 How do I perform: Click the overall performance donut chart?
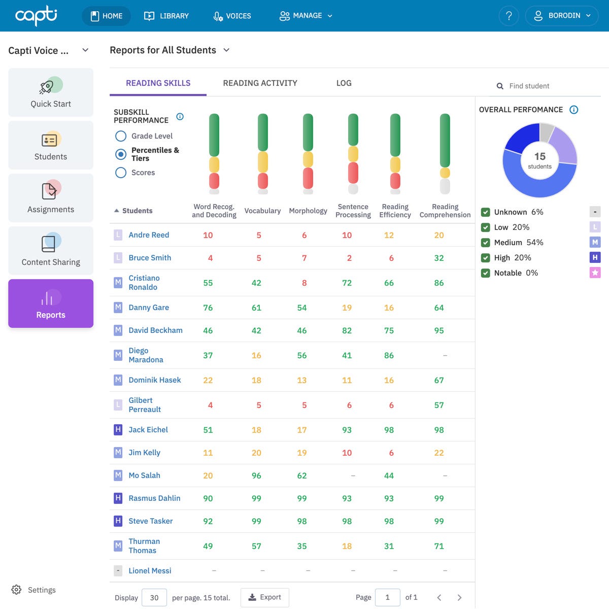[539, 160]
